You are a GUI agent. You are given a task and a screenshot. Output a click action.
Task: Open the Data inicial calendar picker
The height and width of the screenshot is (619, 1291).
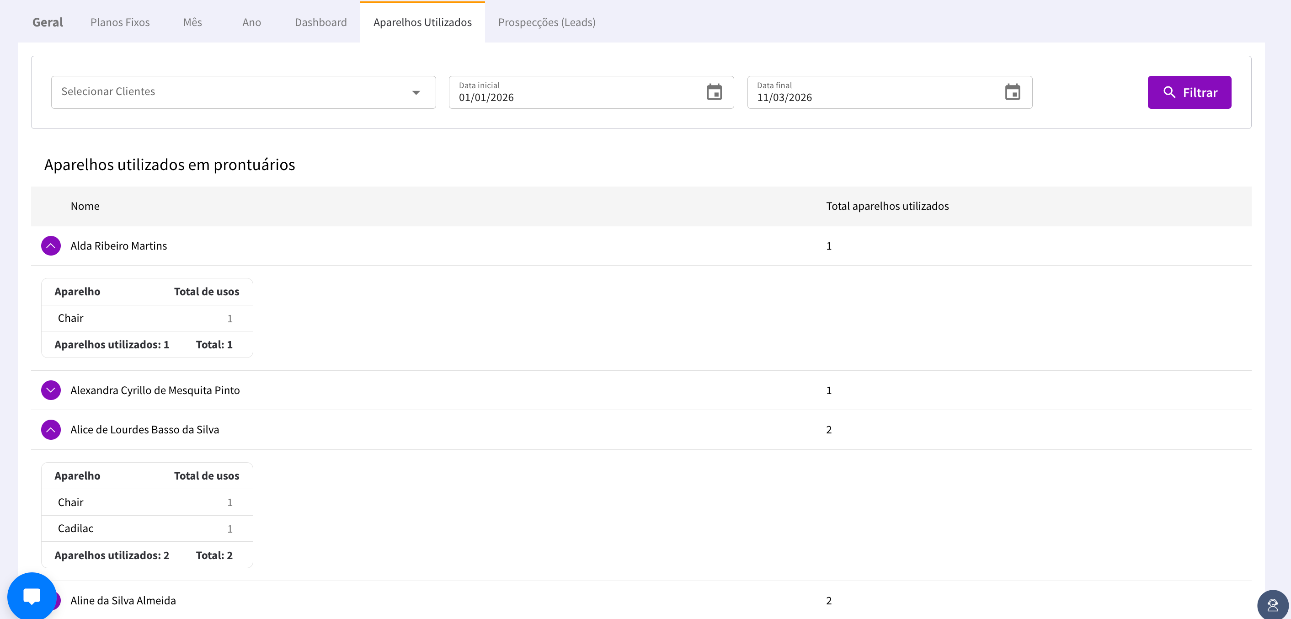click(x=714, y=92)
